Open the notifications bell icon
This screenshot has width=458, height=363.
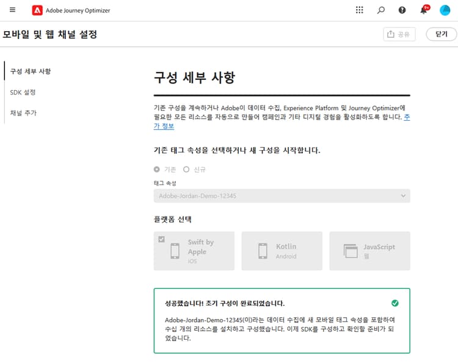424,10
